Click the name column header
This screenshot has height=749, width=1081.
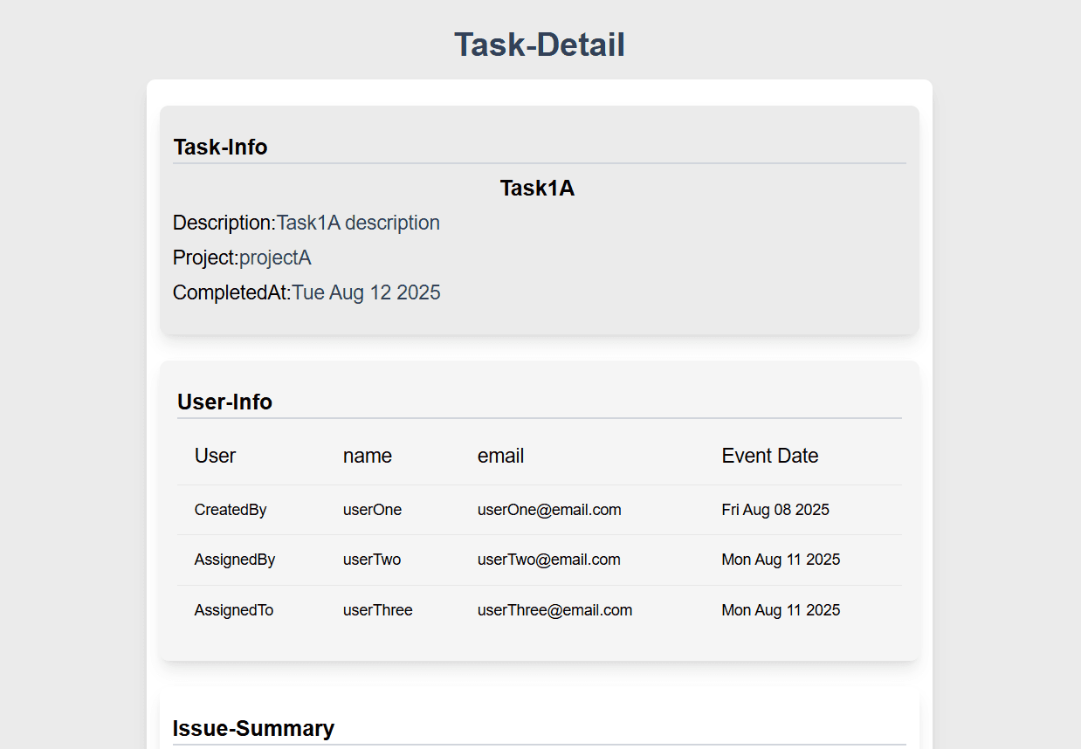point(367,456)
